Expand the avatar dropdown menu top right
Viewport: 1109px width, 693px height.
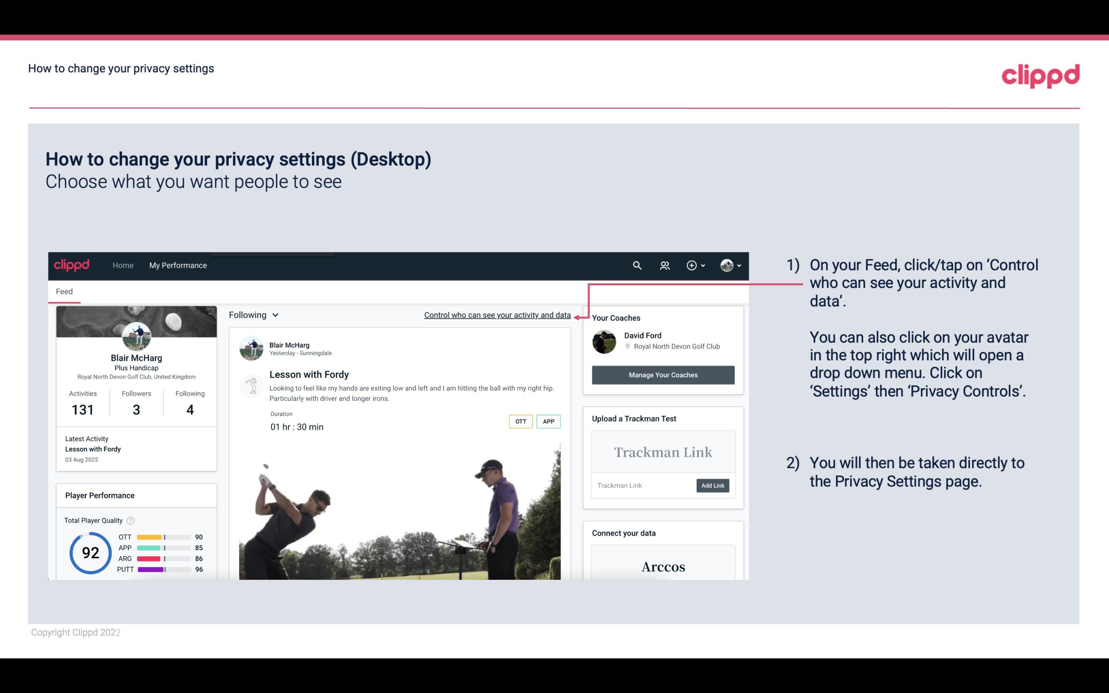(730, 265)
